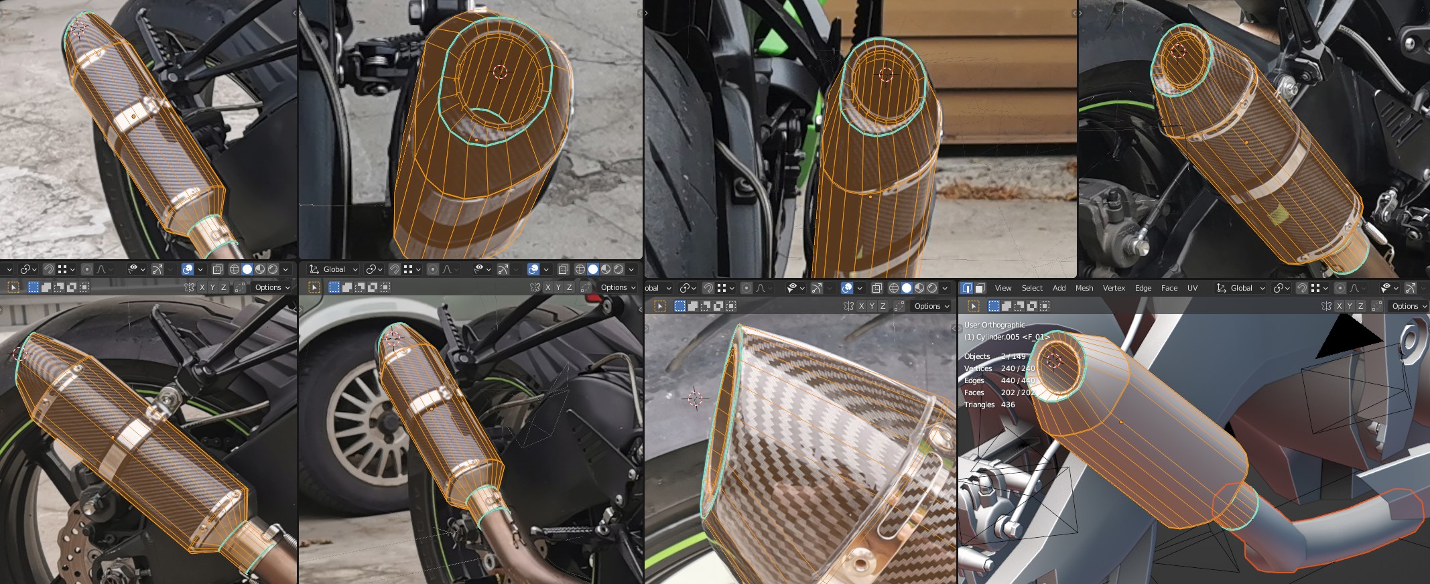Open overlays dropdown in leftmost lower viewport

tap(200, 269)
